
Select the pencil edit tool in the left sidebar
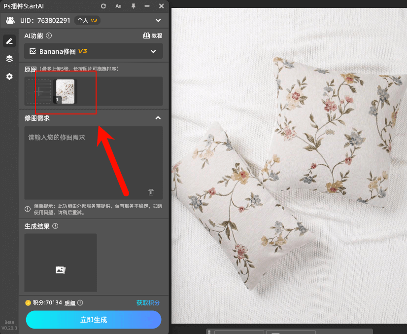[x=9, y=41]
